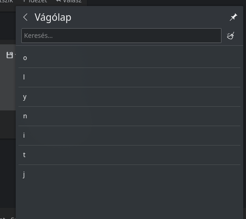Click the quote icon beside Idézet
The image size is (246, 219).
click(24, 1)
